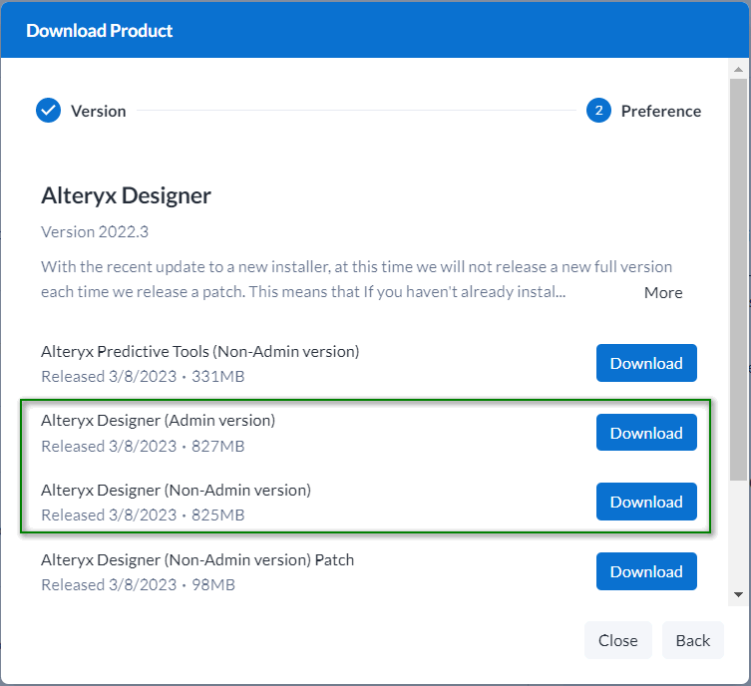The height and width of the screenshot is (686, 751).
Task: Click the Version step checkmark icon
Action: point(49,111)
